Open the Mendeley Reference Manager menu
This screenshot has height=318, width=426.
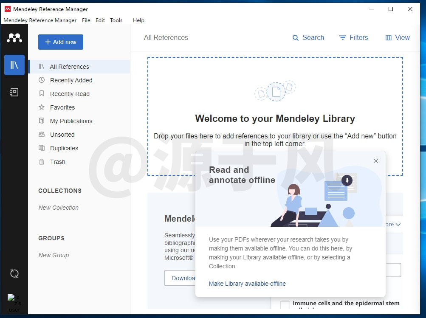pos(40,20)
